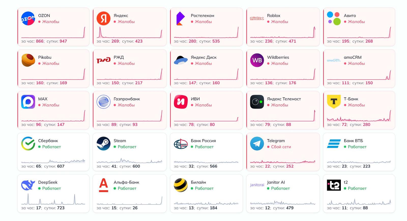This screenshot has width=407, height=221.
Task: Select the Telegram paper plane icon
Action: pyautogui.click(x=257, y=144)
